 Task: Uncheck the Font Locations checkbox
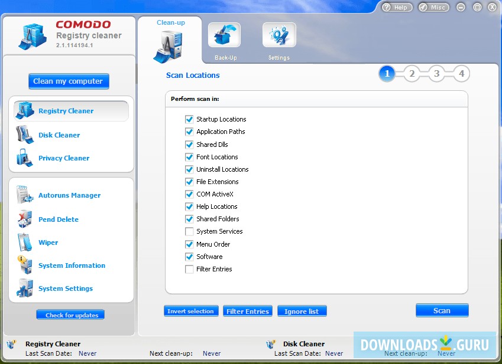(189, 157)
